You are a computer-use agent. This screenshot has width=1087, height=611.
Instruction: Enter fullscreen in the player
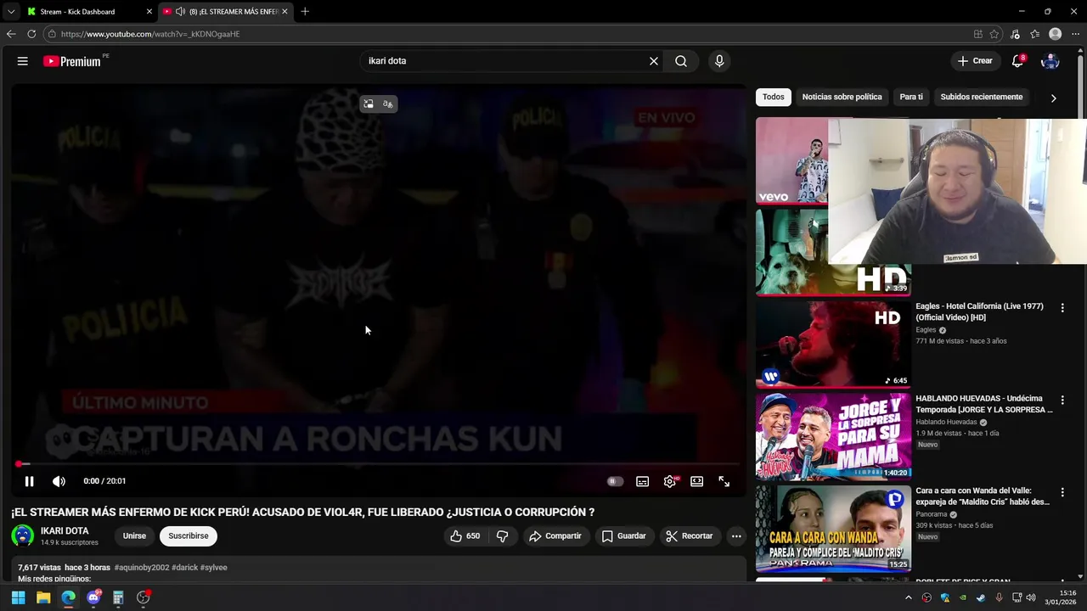coord(724,481)
